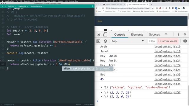Open the Custom levels dropdown
This screenshot has width=189, height=106.
click(x=168, y=41)
